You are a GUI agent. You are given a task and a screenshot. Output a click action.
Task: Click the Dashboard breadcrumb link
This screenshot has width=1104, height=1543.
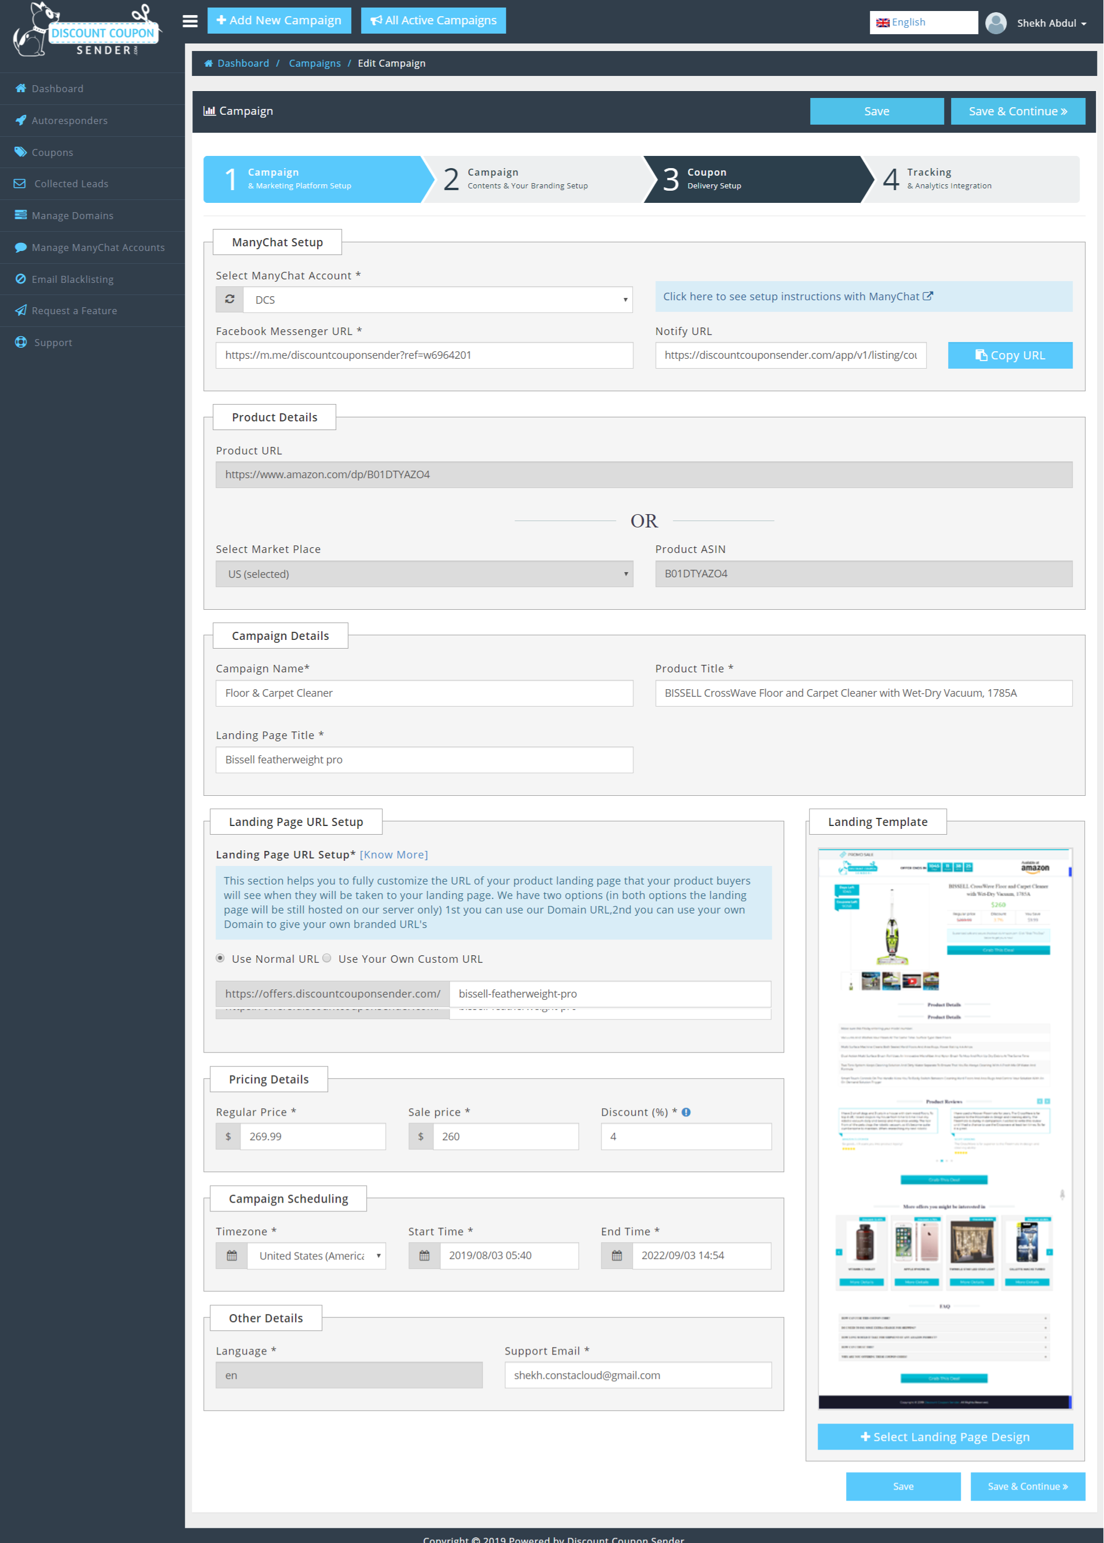pos(243,63)
